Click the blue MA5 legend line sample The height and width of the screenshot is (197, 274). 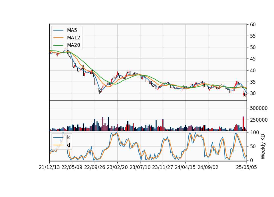point(58,30)
